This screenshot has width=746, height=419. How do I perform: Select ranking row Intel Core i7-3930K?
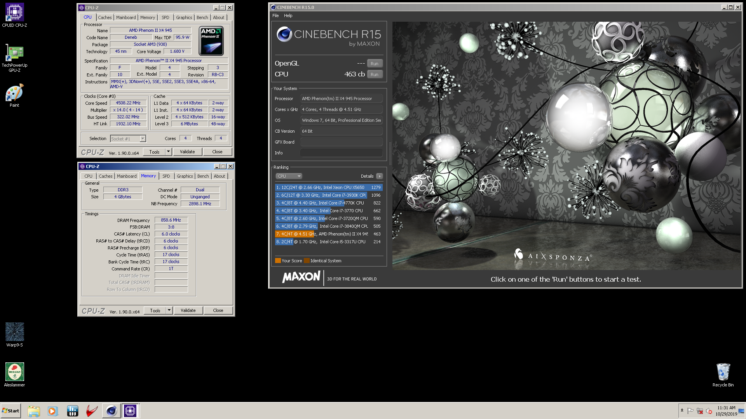point(329,195)
